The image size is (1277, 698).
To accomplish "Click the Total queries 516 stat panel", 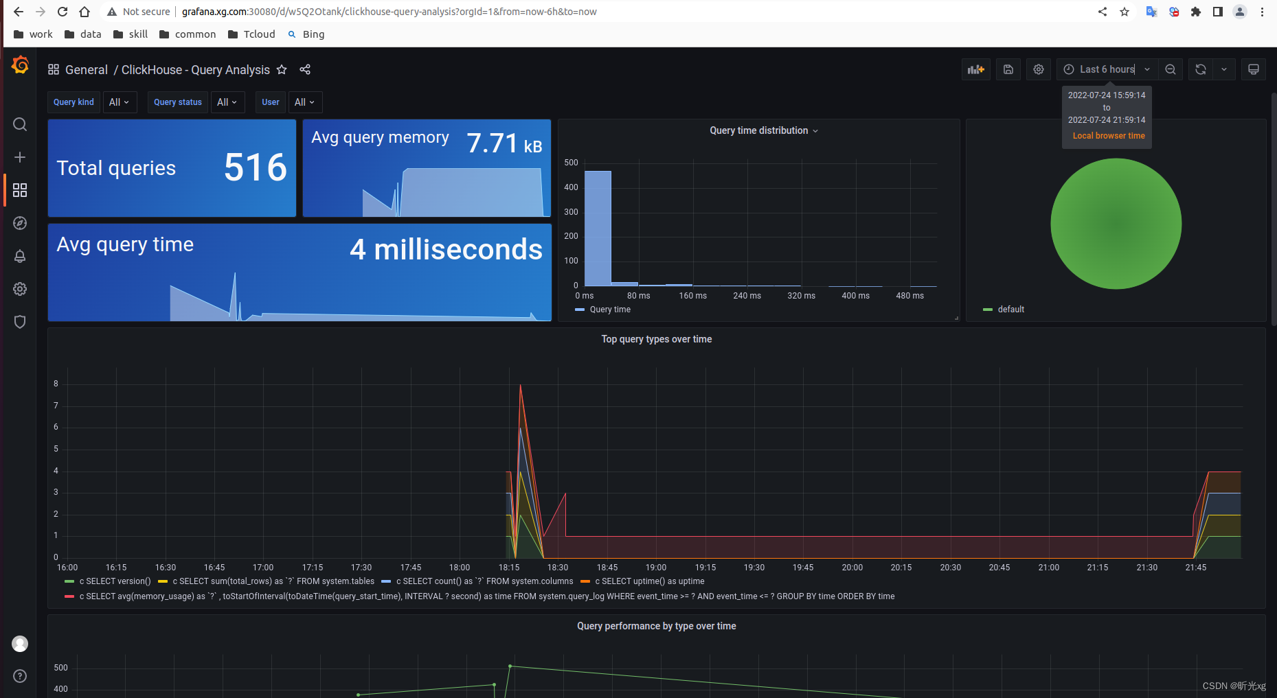I will tap(172, 168).
